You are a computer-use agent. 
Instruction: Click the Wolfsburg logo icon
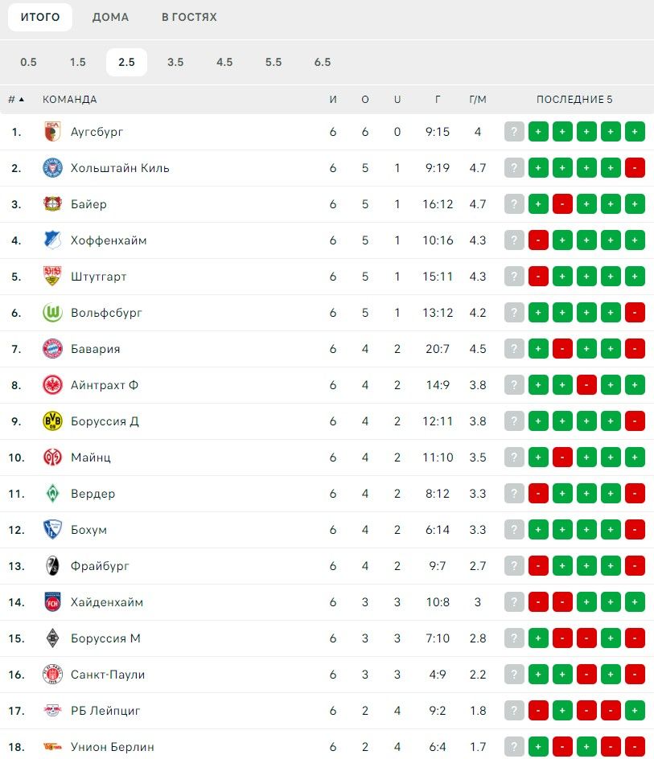52,313
